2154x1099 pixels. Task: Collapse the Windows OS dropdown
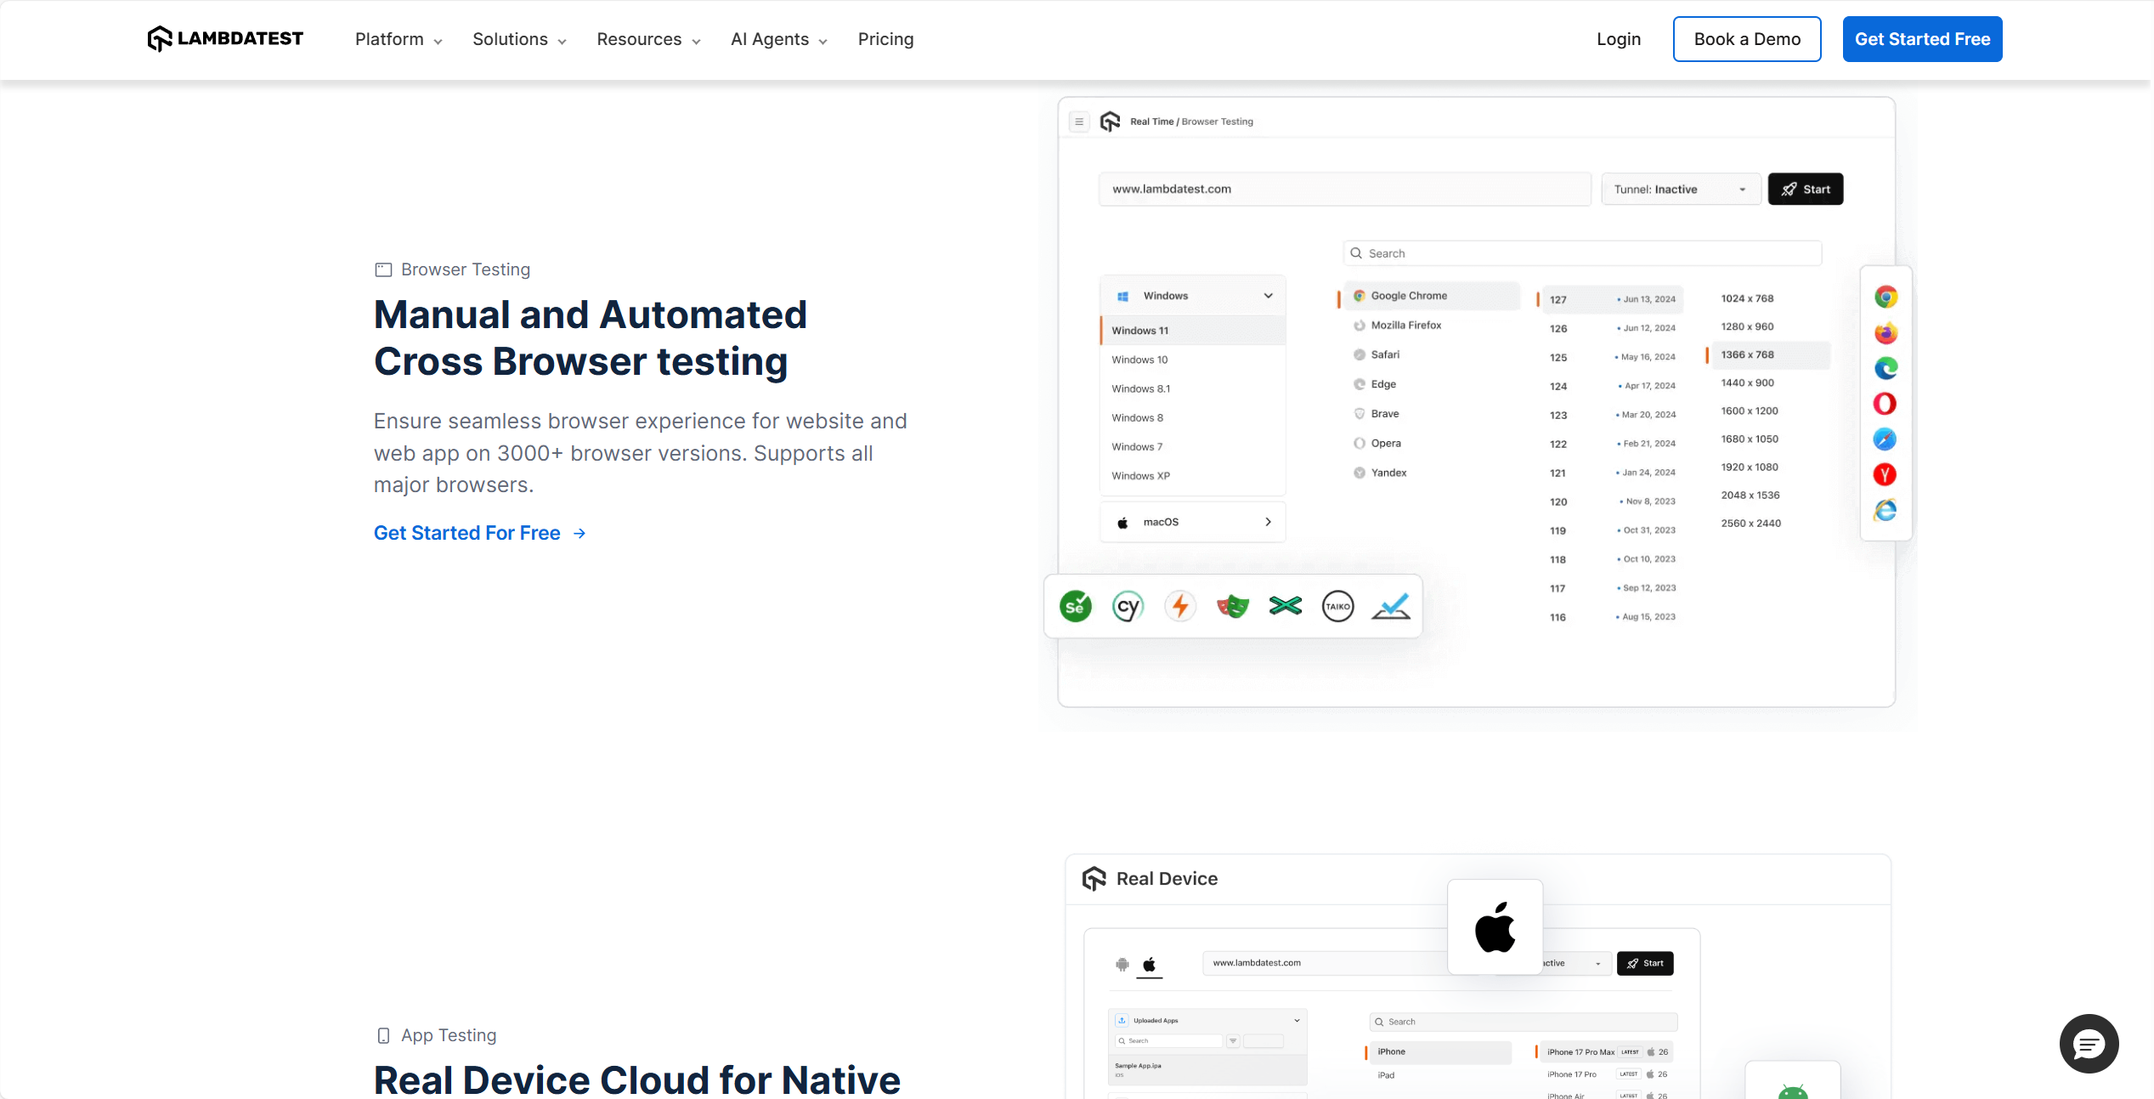point(1193,296)
